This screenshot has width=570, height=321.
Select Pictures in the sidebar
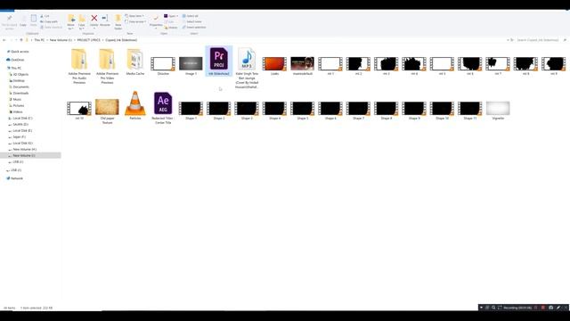(x=17, y=105)
